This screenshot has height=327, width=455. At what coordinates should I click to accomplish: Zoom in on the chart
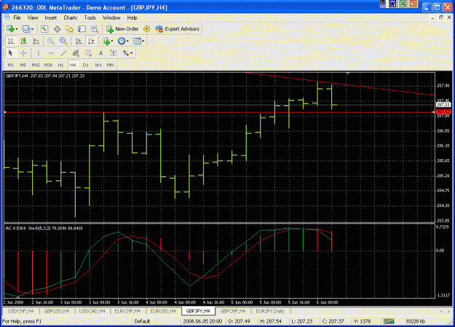pos(50,41)
